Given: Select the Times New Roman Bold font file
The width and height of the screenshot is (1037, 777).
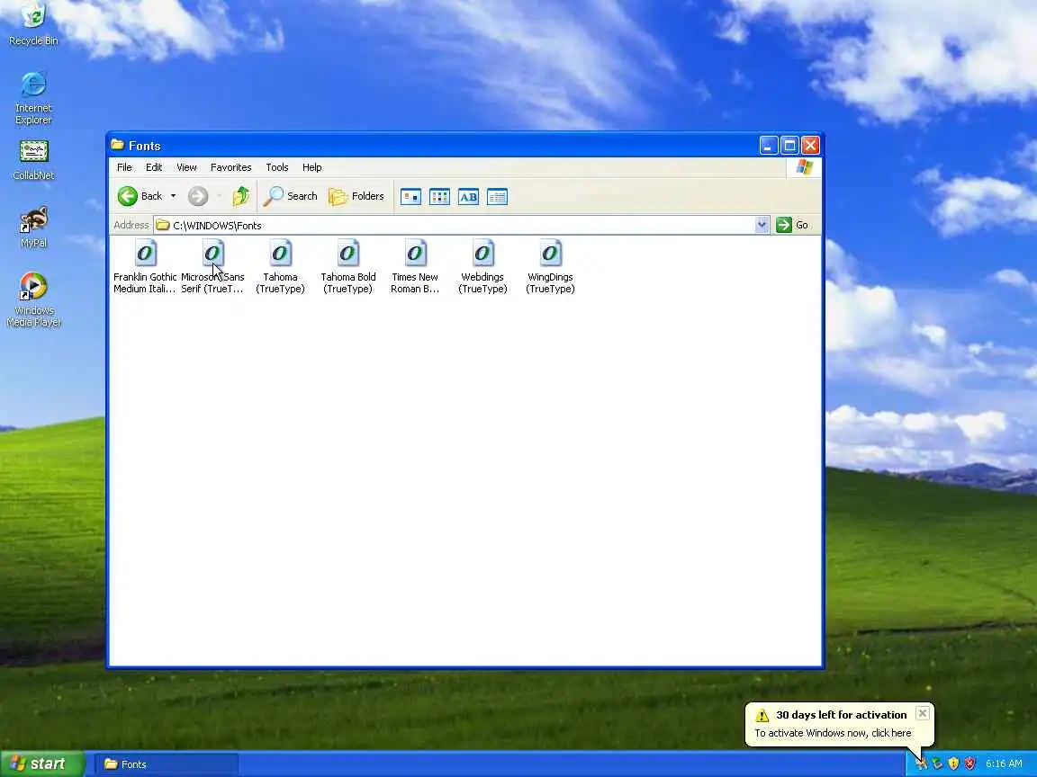Looking at the screenshot, I should (415, 267).
